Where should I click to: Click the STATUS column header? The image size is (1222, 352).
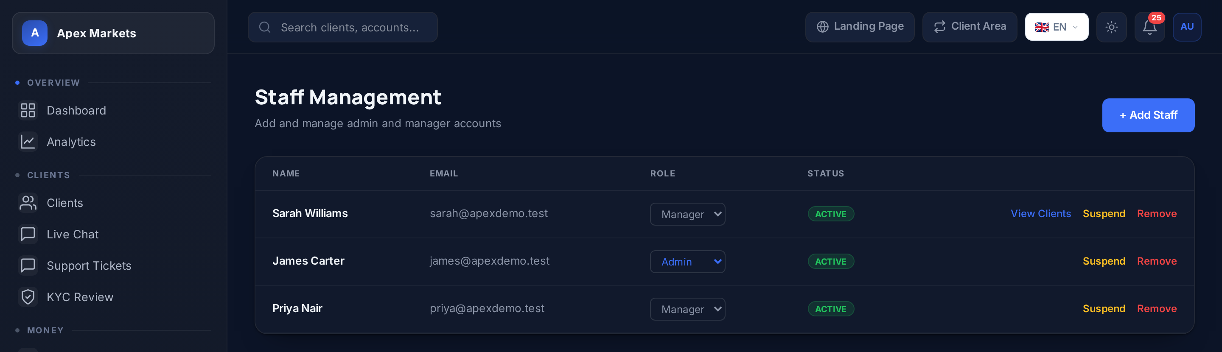(x=826, y=173)
